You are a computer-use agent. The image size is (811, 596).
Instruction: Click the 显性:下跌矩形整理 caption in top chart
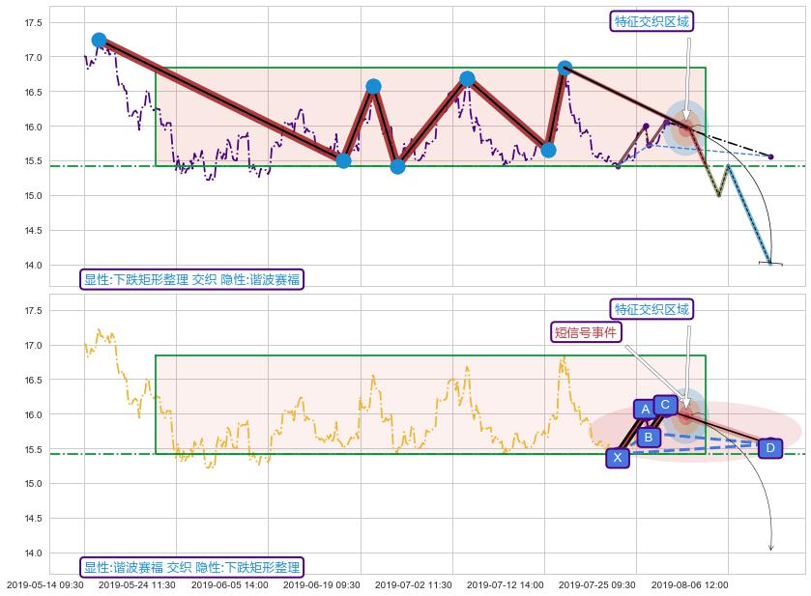191,280
